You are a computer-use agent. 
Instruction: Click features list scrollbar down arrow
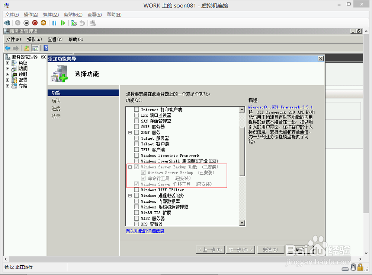[x=242, y=223]
